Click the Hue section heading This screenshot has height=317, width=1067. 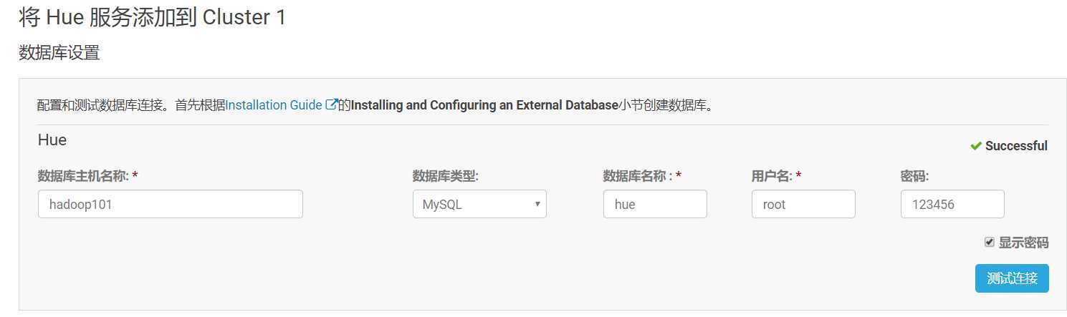point(52,140)
